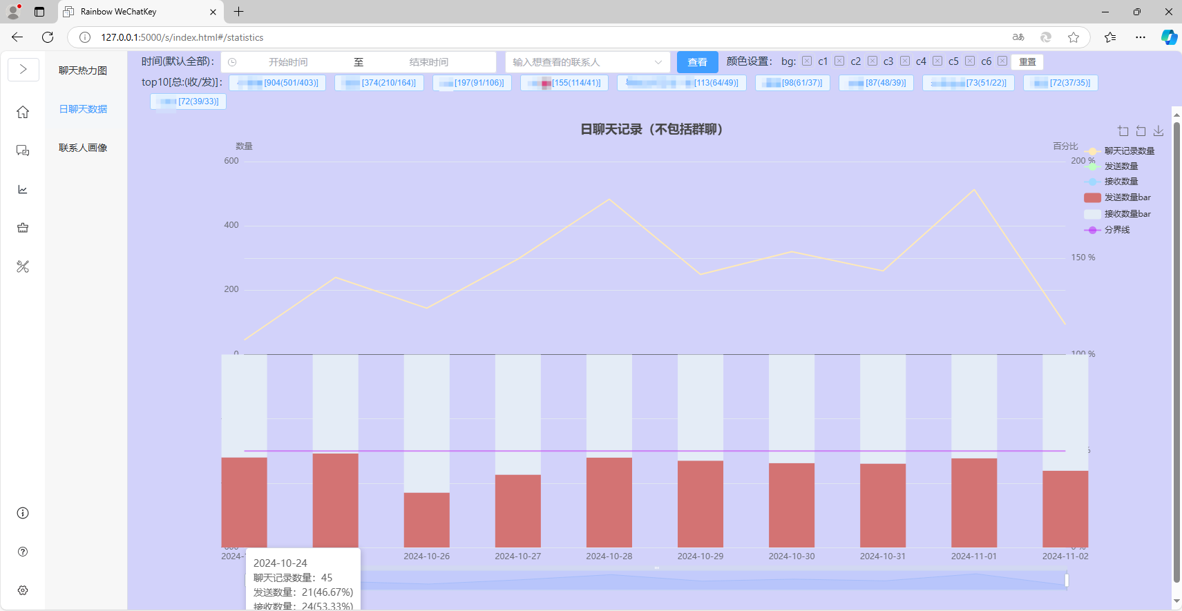The width and height of the screenshot is (1182, 611).
Task: Open browser settings and more menu
Action: coord(1141,37)
